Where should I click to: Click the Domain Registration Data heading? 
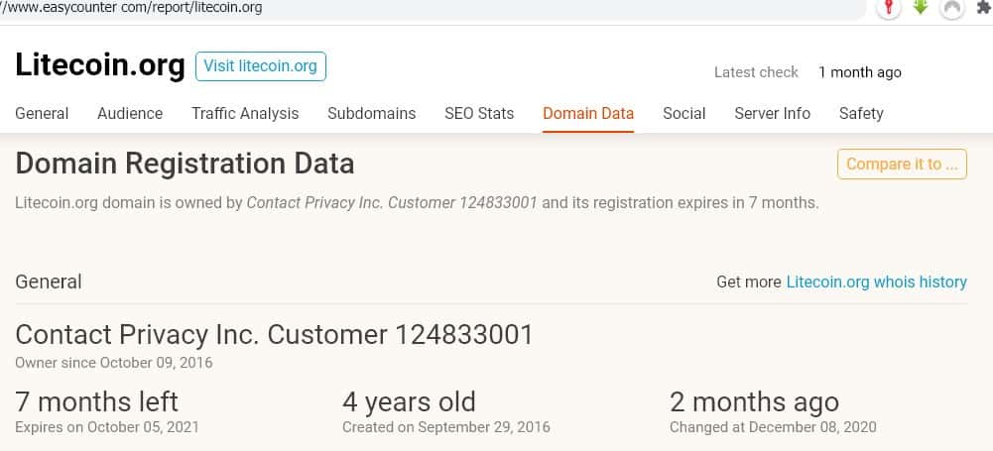[x=185, y=164]
